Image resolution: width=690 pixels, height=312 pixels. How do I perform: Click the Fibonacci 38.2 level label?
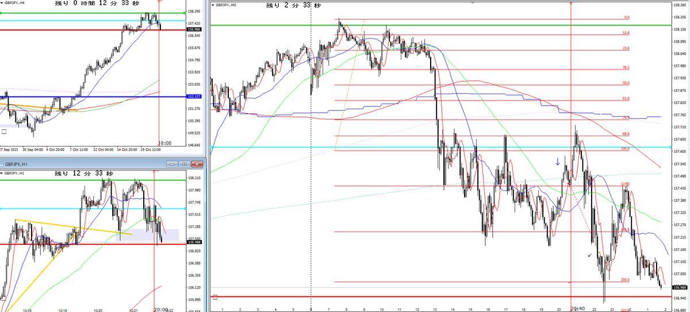[x=626, y=68]
